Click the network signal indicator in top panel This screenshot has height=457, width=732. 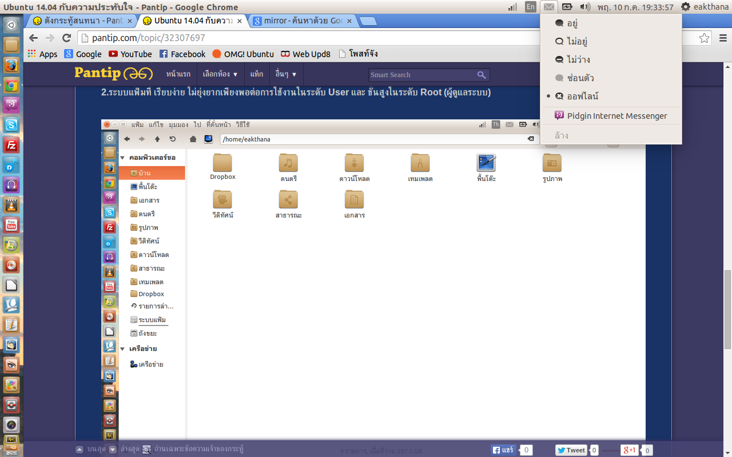(x=513, y=7)
